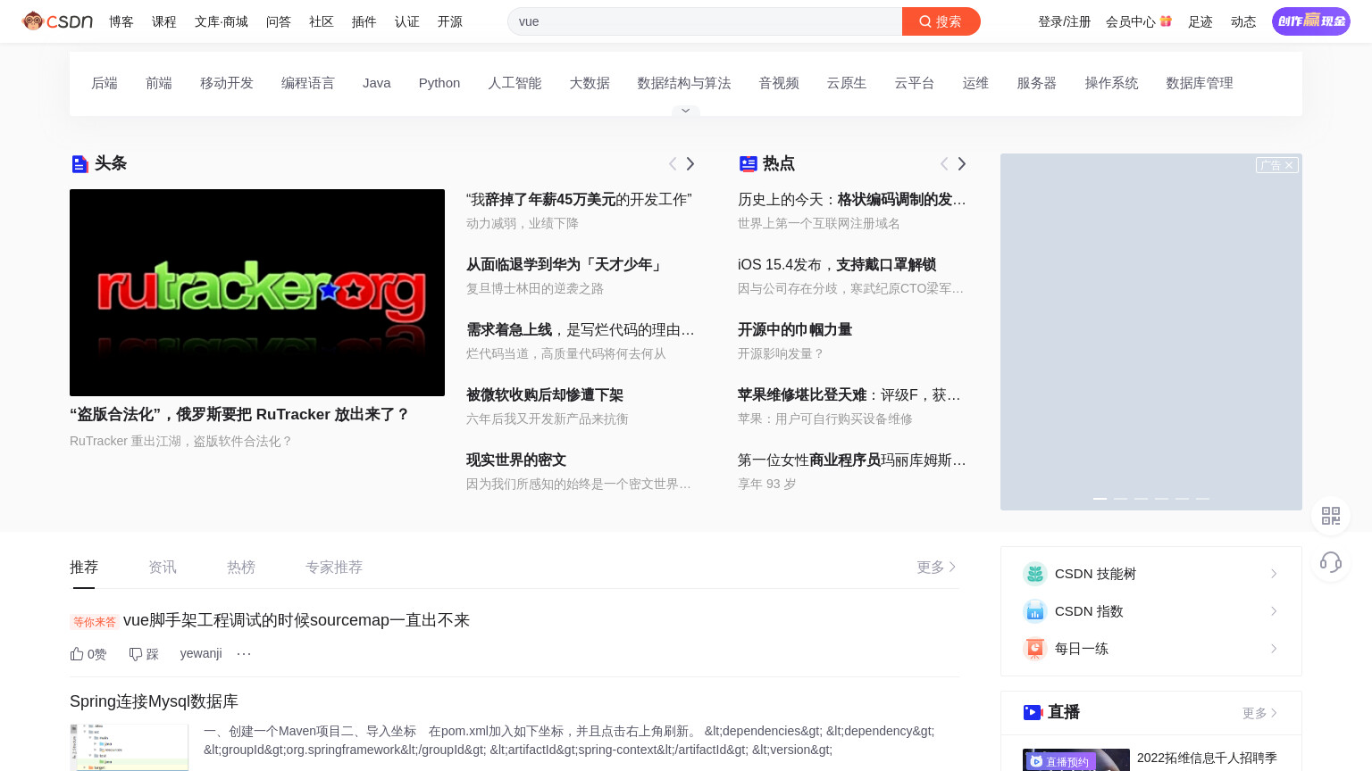Go to previous 头条 page arrow
Image resolution: width=1372 pixels, height=771 pixels.
[x=673, y=163]
